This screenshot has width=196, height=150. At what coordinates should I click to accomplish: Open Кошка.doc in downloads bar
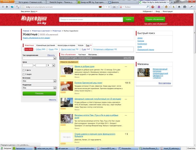coord(128,148)
